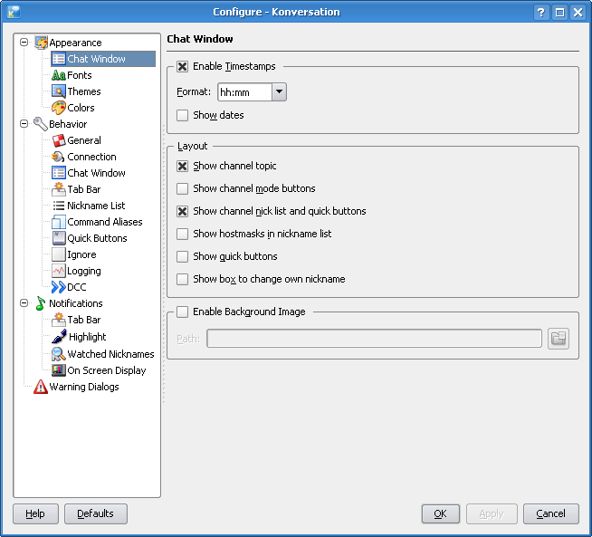Collapse the Appearance tree section

coord(24,43)
